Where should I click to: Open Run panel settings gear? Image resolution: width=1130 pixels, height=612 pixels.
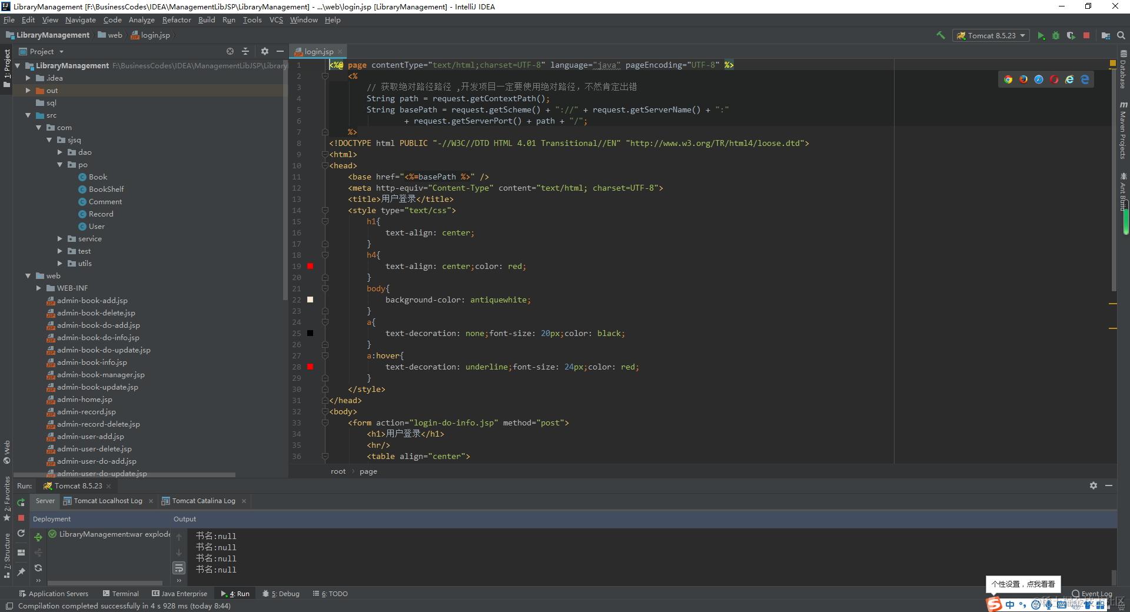coord(1094,485)
